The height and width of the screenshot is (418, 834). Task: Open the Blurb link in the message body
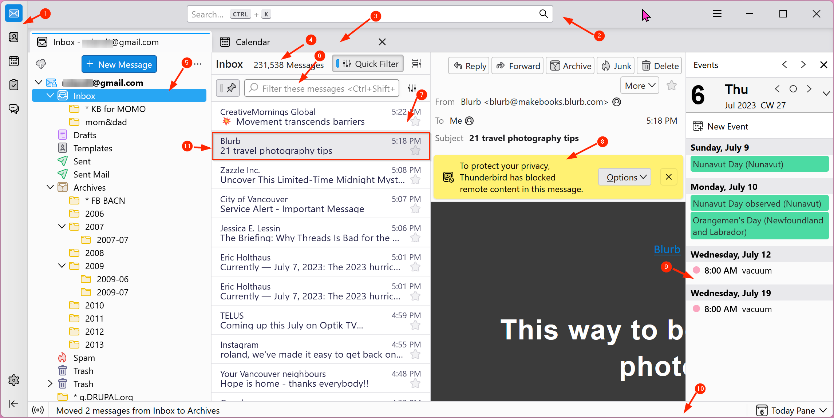point(667,250)
